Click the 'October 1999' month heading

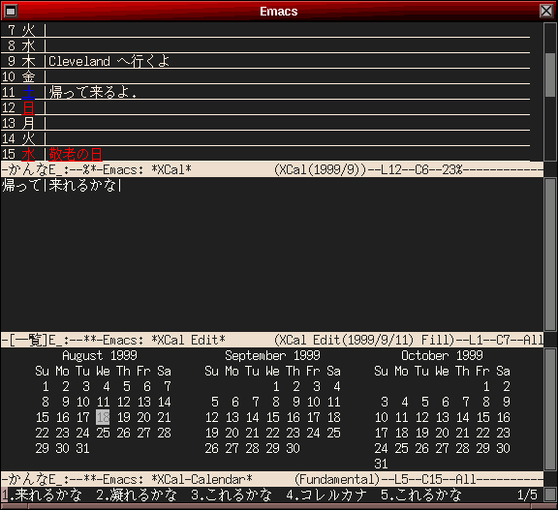click(x=442, y=355)
